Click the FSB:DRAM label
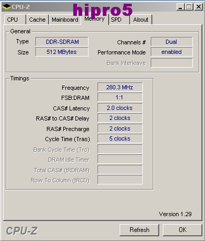This screenshot has width=205, height=241. tap(75, 98)
